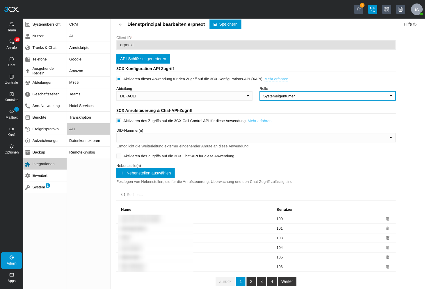This screenshot has width=425, height=289.
Task: Go to page 2 of extensions
Action: (x=251, y=281)
